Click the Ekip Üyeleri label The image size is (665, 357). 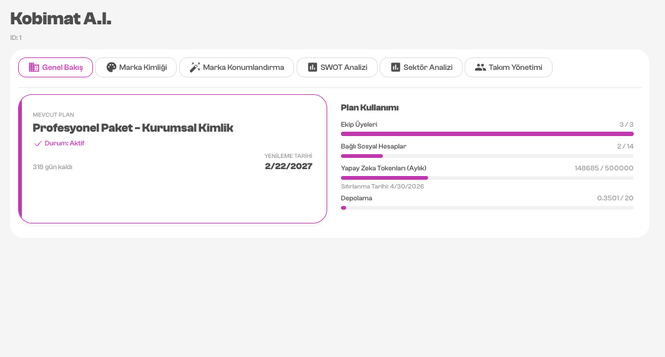(359, 124)
